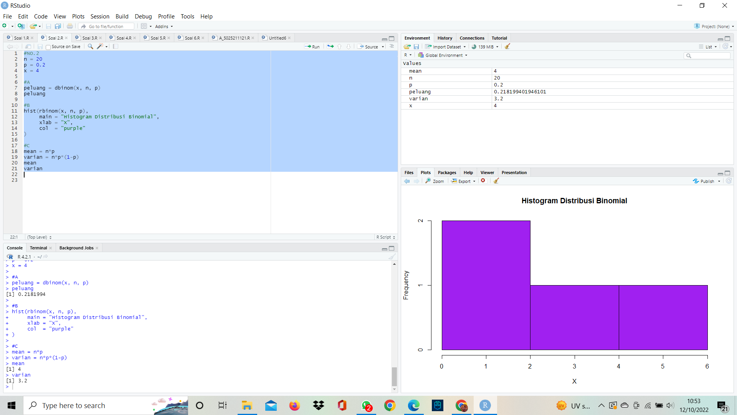
Task: Open the Session menu
Action: click(100, 16)
